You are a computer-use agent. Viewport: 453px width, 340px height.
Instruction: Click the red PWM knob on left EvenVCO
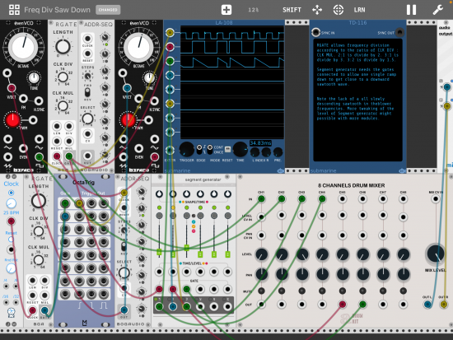tap(12, 120)
